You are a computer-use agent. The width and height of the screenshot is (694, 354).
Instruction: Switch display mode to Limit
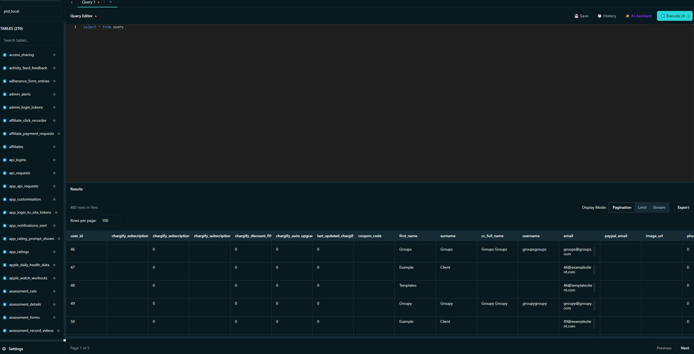click(642, 207)
